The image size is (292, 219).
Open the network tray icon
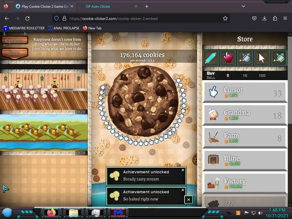pyautogui.click(x=253, y=213)
